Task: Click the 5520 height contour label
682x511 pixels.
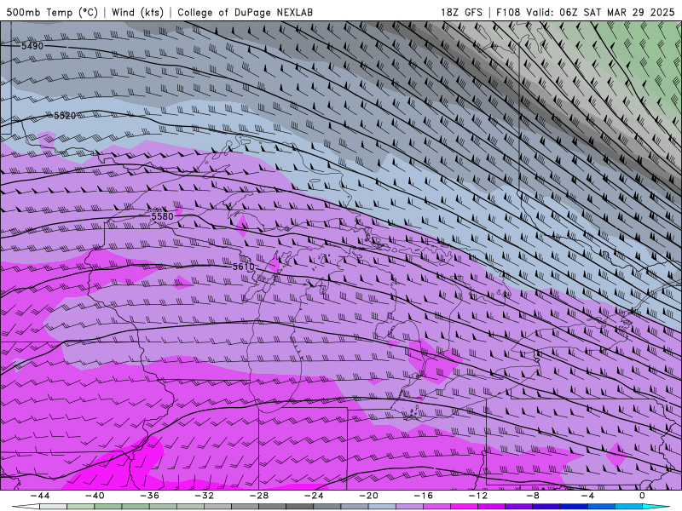Action: (x=65, y=116)
